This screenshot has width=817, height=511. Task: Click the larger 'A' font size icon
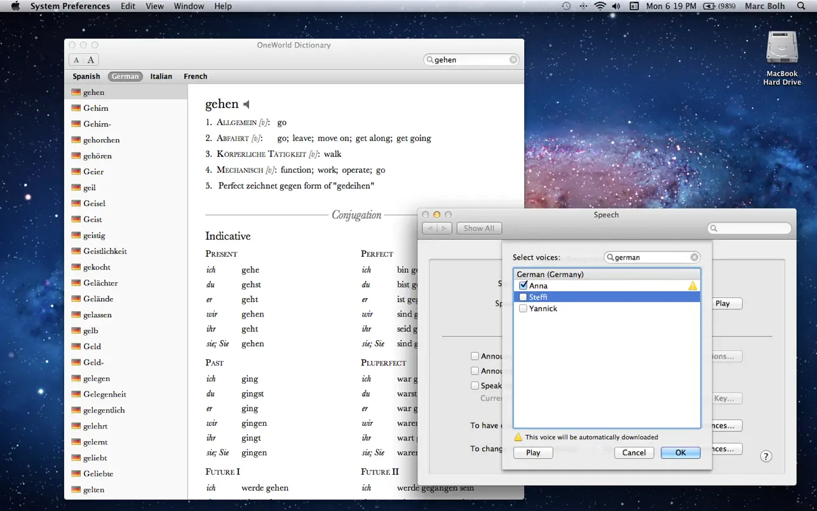[91, 59]
